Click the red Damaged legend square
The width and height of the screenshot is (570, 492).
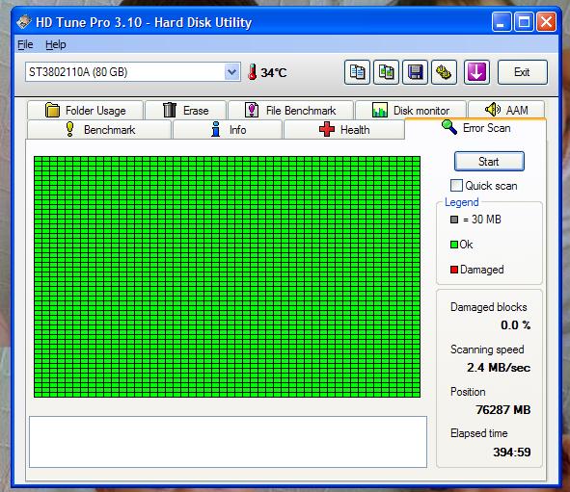(x=454, y=270)
